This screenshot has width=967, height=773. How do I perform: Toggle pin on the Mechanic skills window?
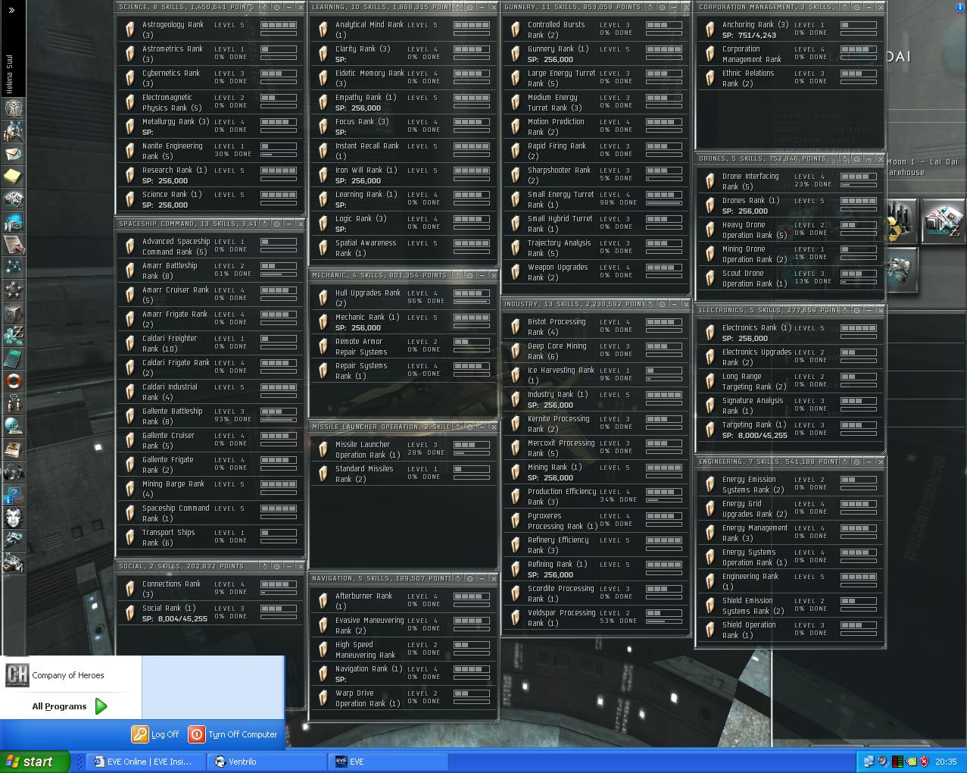click(x=458, y=275)
